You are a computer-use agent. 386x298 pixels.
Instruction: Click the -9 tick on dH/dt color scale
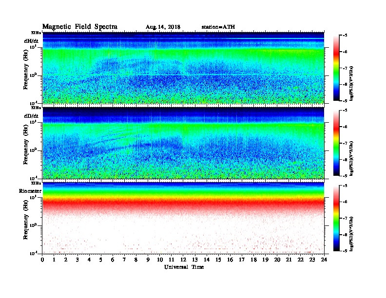tap(345, 101)
